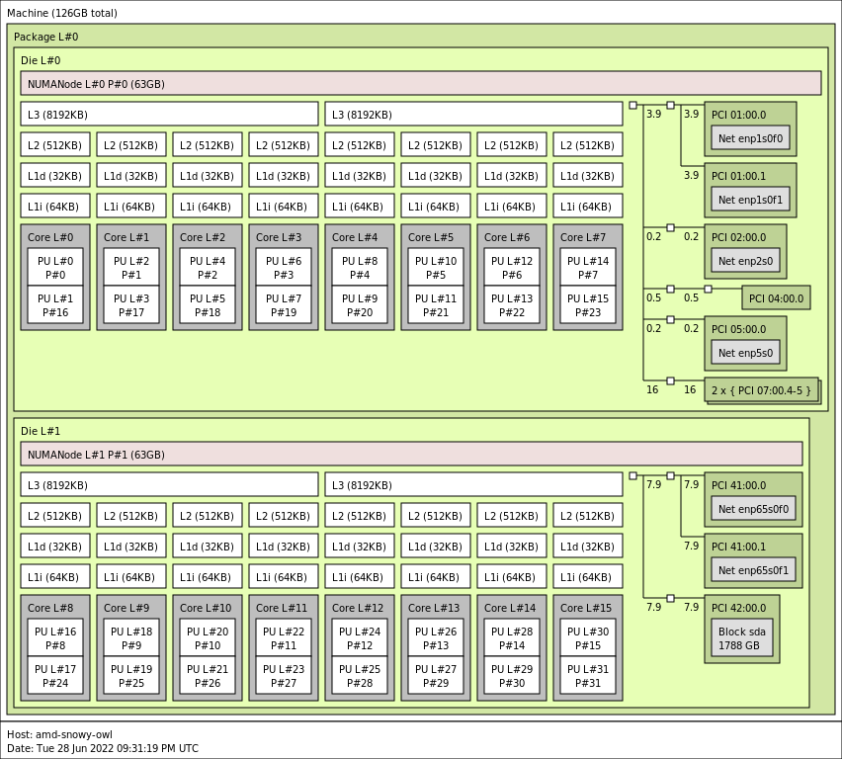Select the Net enp65s0f1 network device

click(x=753, y=570)
